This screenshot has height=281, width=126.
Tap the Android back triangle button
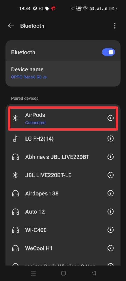pyautogui.click(x=93, y=273)
